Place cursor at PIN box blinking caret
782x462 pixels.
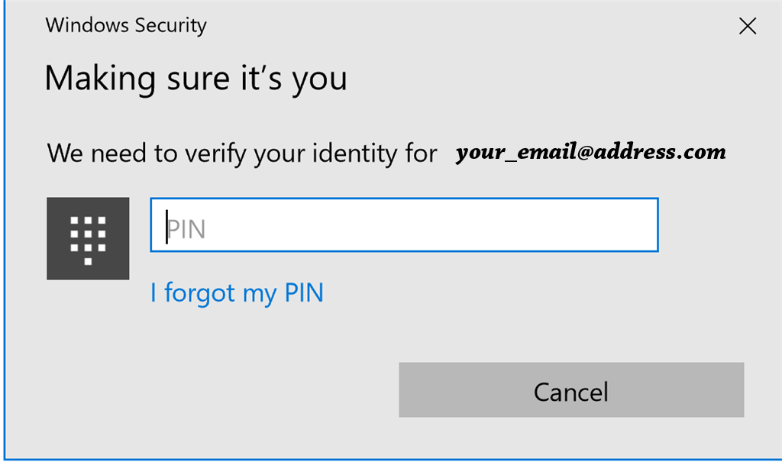coord(166,227)
